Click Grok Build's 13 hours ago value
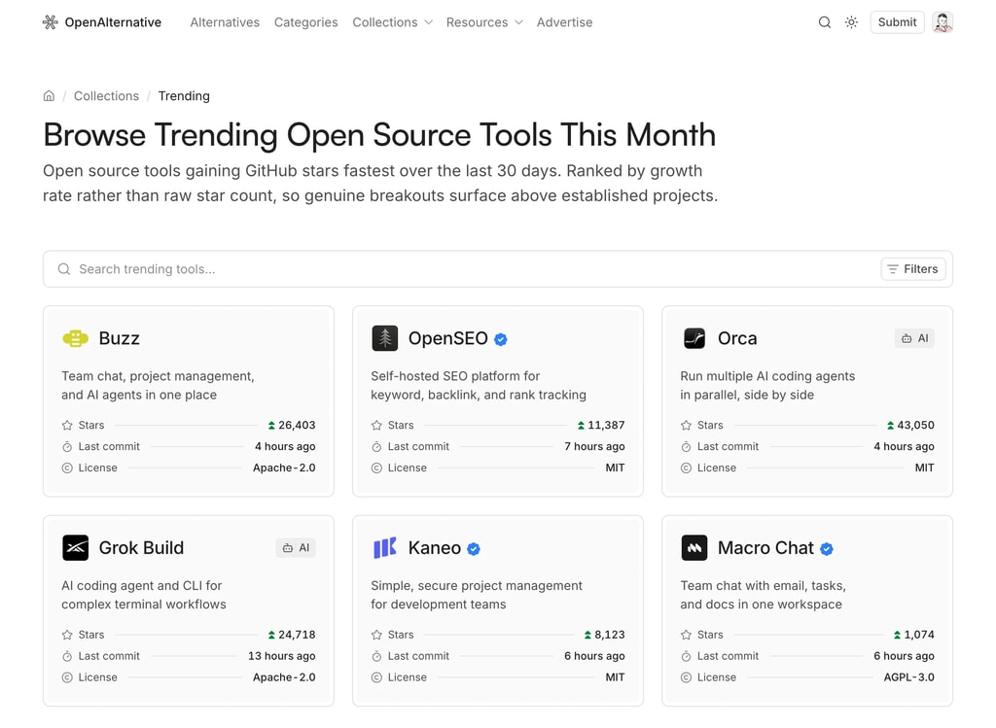 (x=281, y=656)
